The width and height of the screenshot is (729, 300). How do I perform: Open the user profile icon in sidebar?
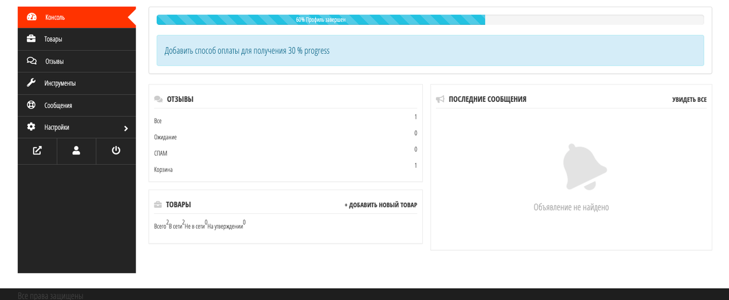[77, 151]
